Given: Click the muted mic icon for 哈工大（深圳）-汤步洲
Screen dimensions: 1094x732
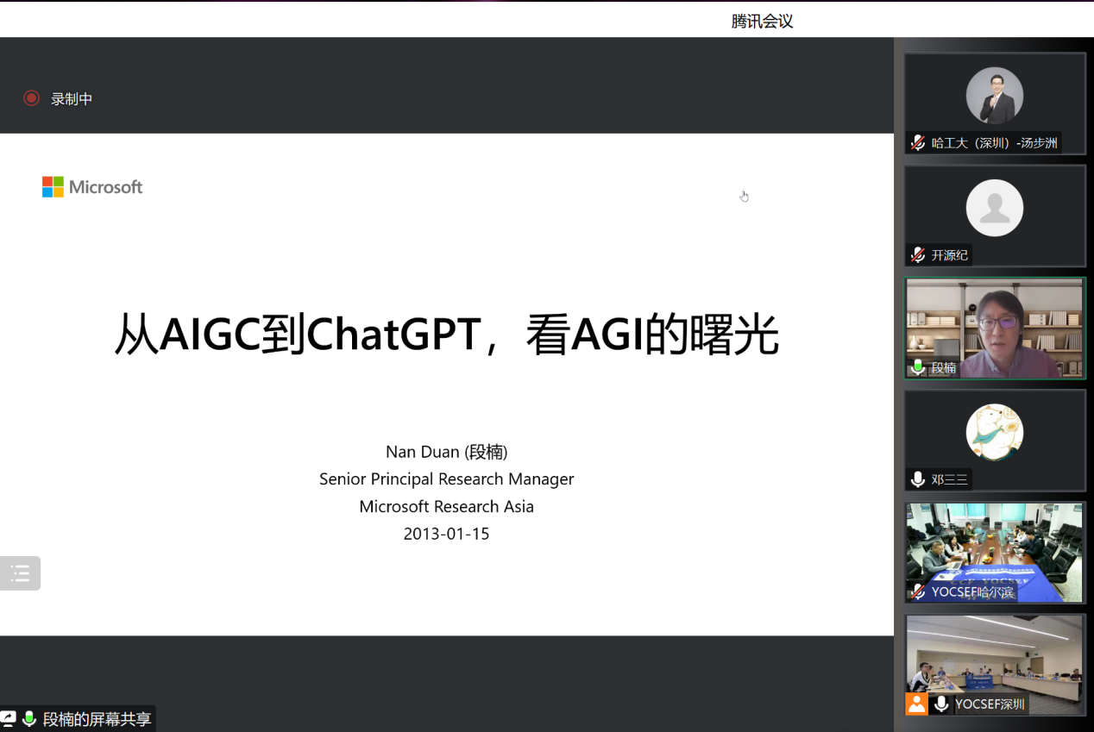Looking at the screenshot, I should click(918, 143).
